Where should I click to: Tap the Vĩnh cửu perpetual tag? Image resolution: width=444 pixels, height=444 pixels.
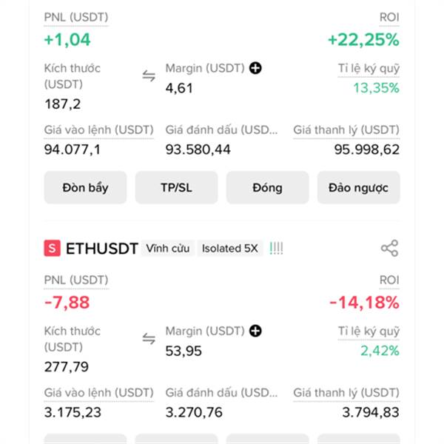(168, 249)
